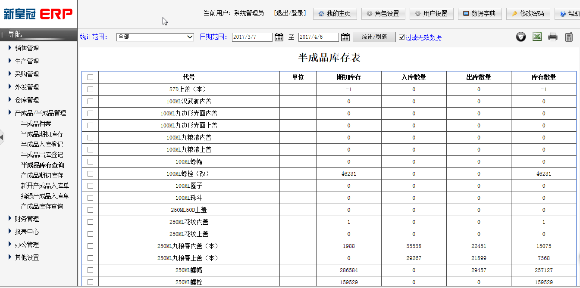Click the 统计/刷新 button

point(374,37)
